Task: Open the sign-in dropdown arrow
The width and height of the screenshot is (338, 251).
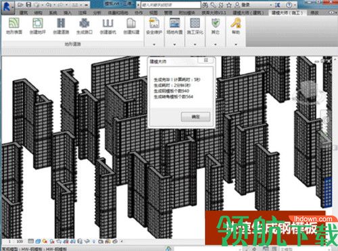Action: [271, 5]
